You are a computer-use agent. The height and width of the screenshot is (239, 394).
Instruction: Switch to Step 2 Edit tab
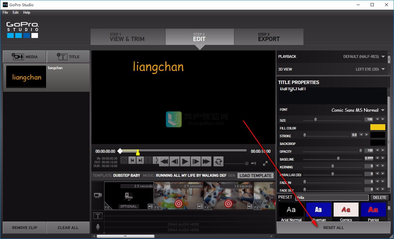coord(199,37)
